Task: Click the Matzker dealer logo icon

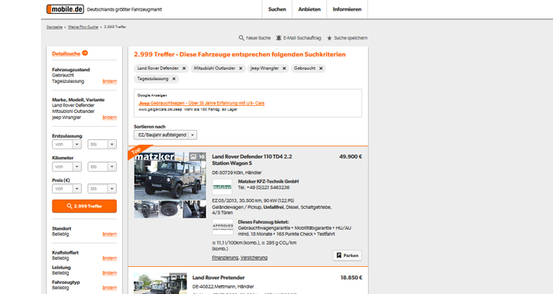Action: click(222, 187)
